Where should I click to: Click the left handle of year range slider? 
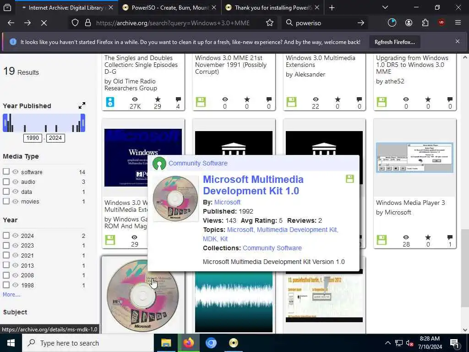tap(5, 123)
